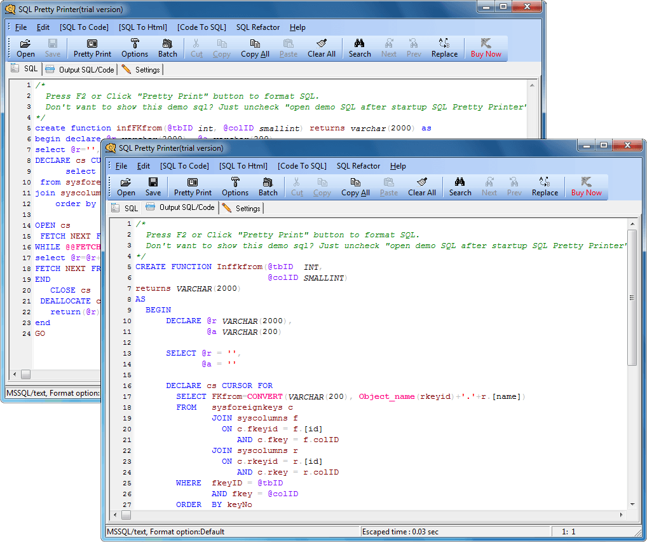The width and height of the screenshot is (647, 542).
Task: Click Cut icon in front window toolbar
Action: 297,187
